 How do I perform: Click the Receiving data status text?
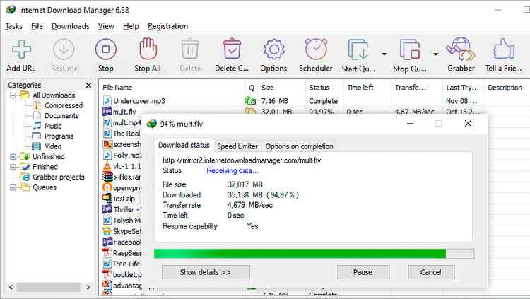click(x=232, y=171)
